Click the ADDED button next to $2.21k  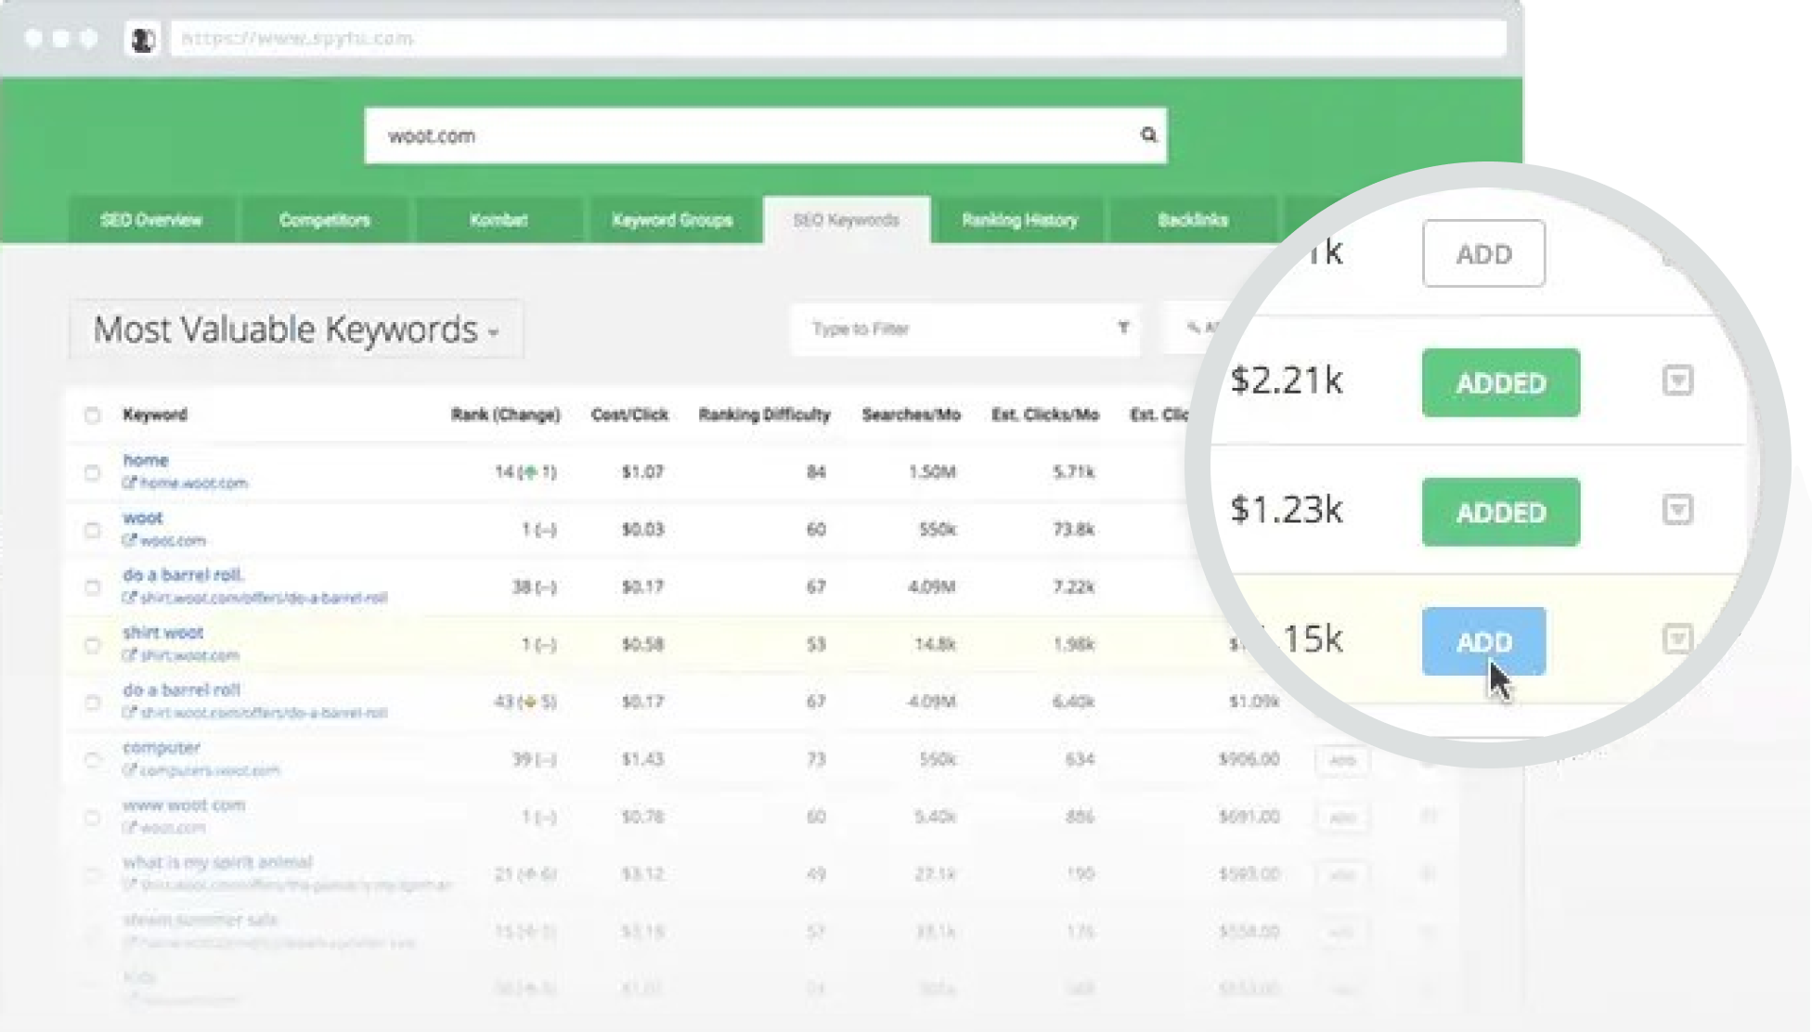[1501, 382]
